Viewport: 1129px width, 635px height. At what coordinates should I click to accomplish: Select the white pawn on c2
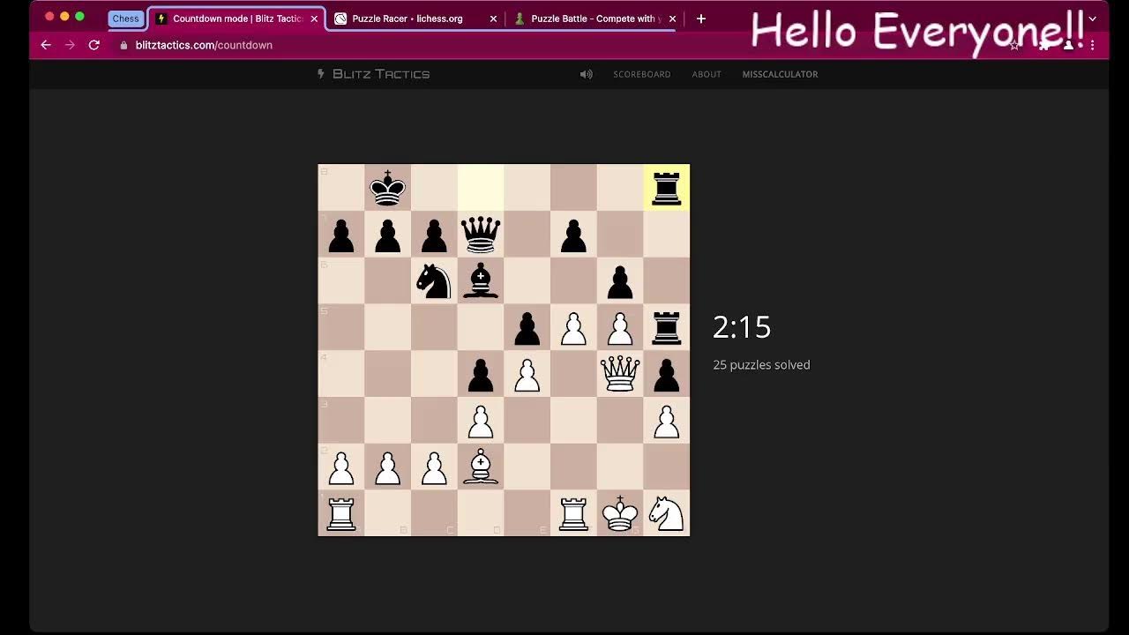click(434, 467)
